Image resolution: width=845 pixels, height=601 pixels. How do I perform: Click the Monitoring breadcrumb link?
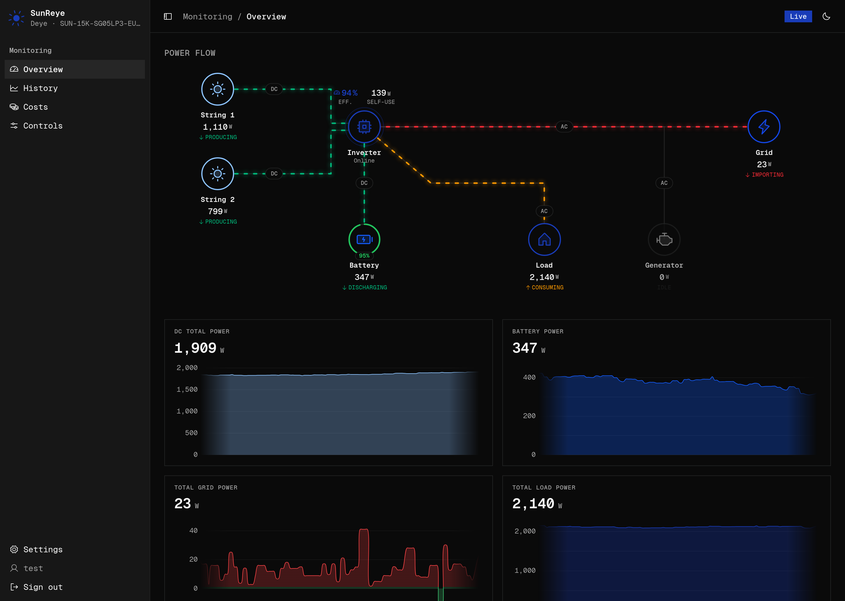[207, 17]
